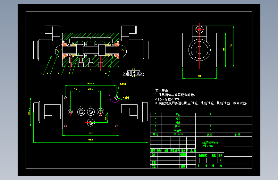Viewport: 278px width, 180px height.
Task: Select the 4-Ø4 hole callout
Action: [x=123, y=84]
